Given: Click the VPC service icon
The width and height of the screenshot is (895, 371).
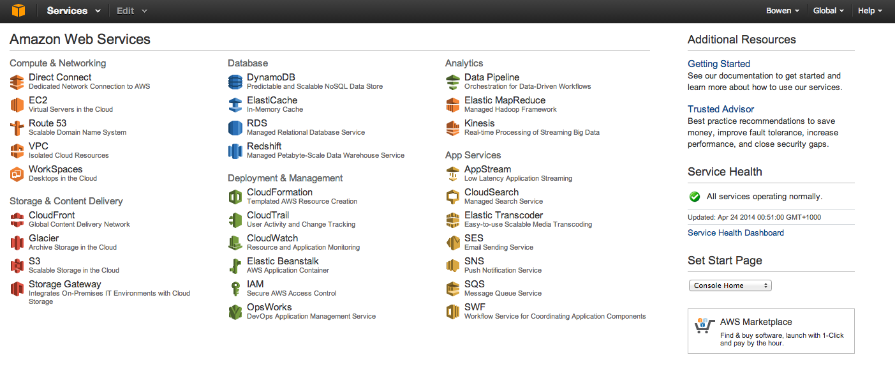Looking at the screenshot, I should 17,151.
